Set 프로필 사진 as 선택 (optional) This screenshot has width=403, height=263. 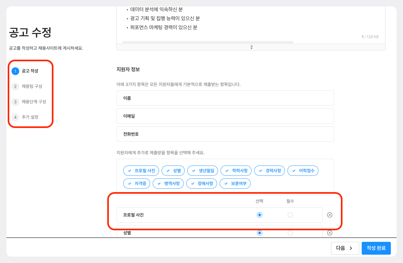pos(260,215)
